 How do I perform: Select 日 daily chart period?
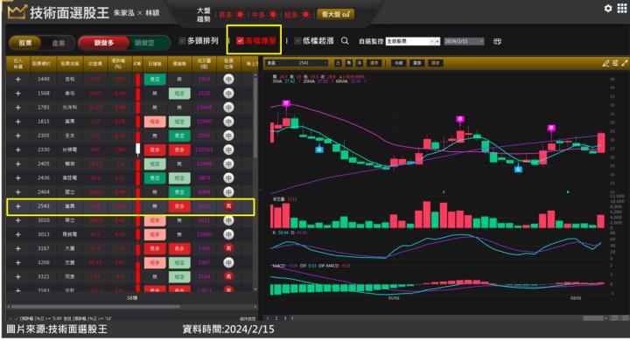point(338,63)
